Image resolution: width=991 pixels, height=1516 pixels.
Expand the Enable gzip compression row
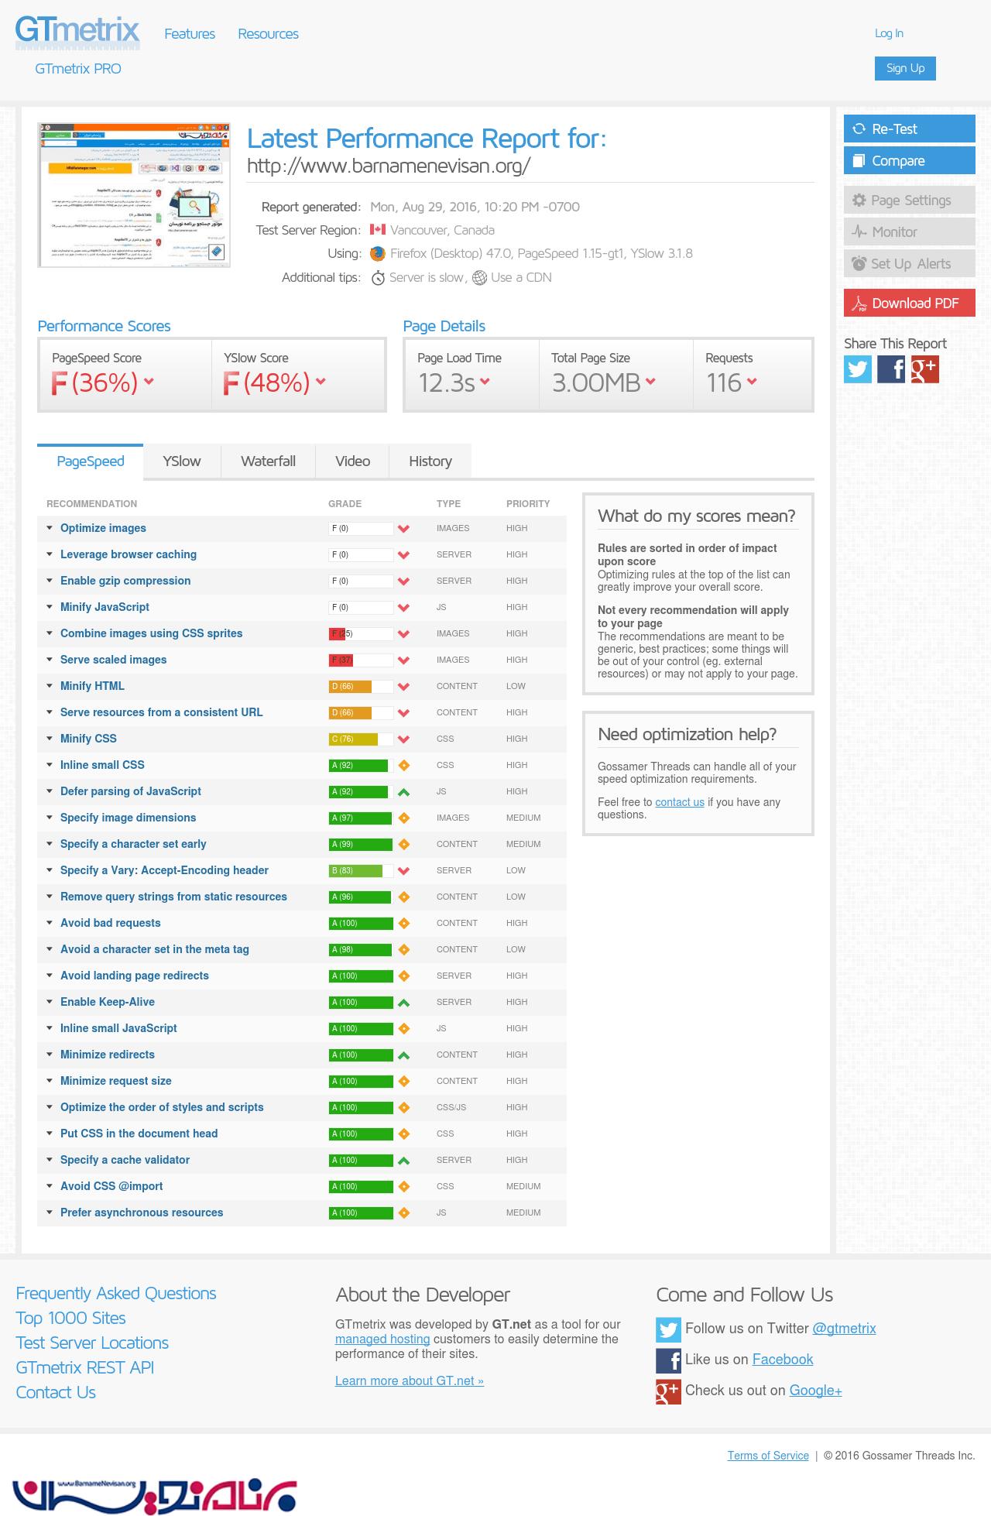125,581
